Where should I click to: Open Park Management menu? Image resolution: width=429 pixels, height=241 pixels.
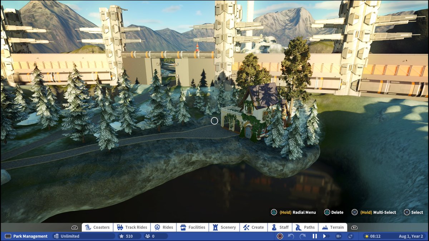(x=26, y=236)
